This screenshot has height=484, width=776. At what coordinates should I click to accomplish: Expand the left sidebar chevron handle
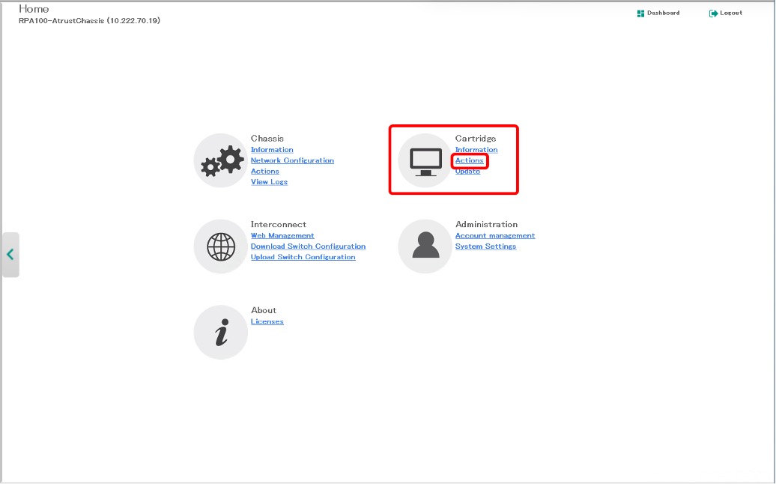(x=10, y=255)
